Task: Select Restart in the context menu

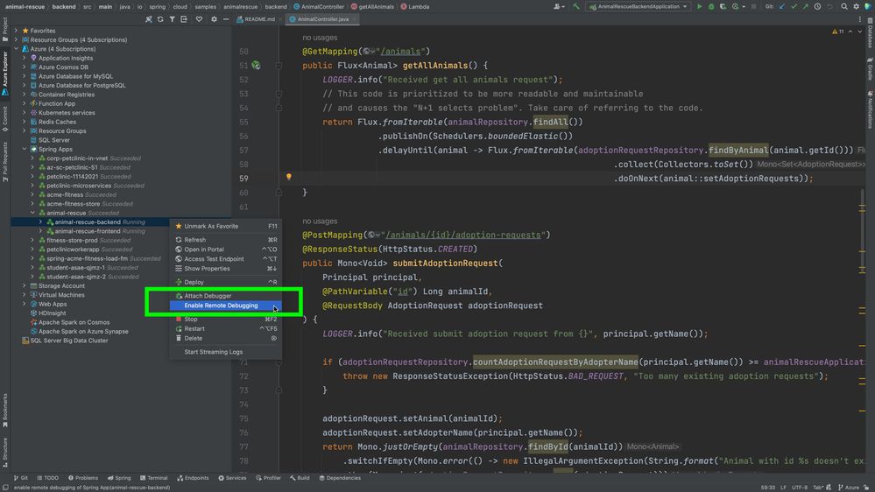Action: (x=225, y=328)
